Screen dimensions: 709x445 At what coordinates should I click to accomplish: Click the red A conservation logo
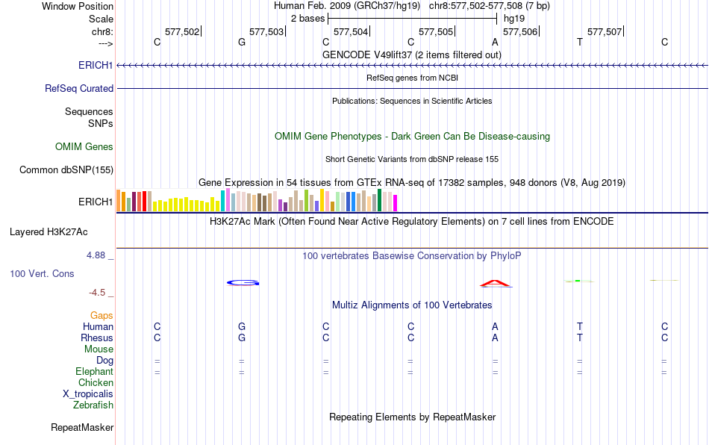point(496,284)
